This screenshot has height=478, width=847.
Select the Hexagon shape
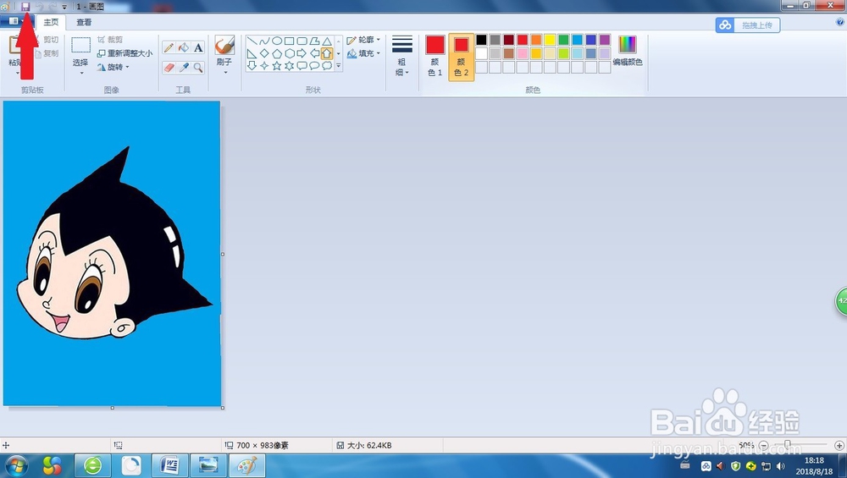(x=290, y=53)
